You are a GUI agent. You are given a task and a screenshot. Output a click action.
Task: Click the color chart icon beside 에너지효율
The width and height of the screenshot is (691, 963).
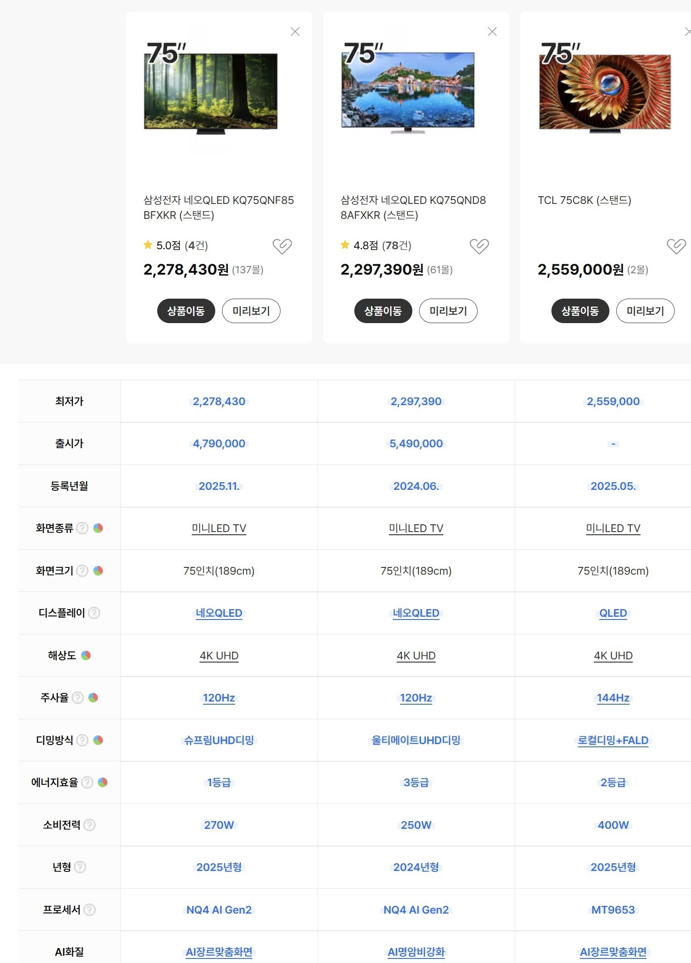(x=103, y=782)
